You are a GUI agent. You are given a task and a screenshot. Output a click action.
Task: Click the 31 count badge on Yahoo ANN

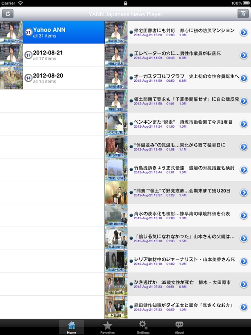(x=28, y=32)
